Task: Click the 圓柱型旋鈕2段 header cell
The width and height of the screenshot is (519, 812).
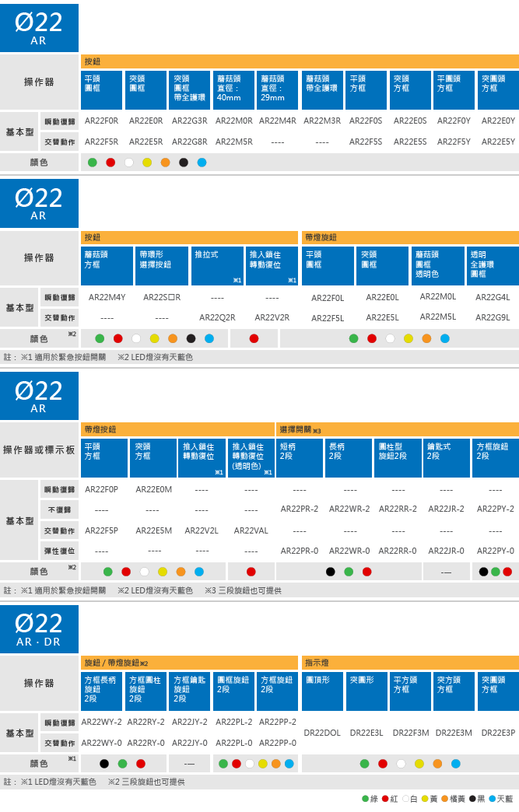Action: (x=398, y=458)
